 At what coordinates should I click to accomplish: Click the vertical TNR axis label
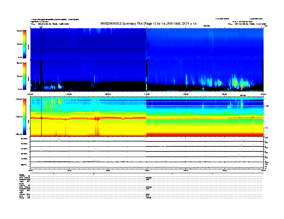(x=28, y=122)
